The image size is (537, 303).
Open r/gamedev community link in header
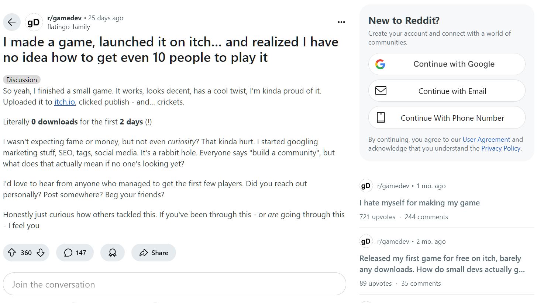[x=64, y=18]
